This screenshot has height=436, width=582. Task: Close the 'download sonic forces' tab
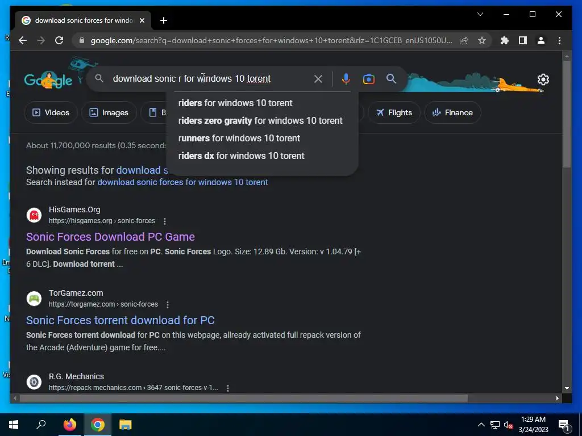142,20
